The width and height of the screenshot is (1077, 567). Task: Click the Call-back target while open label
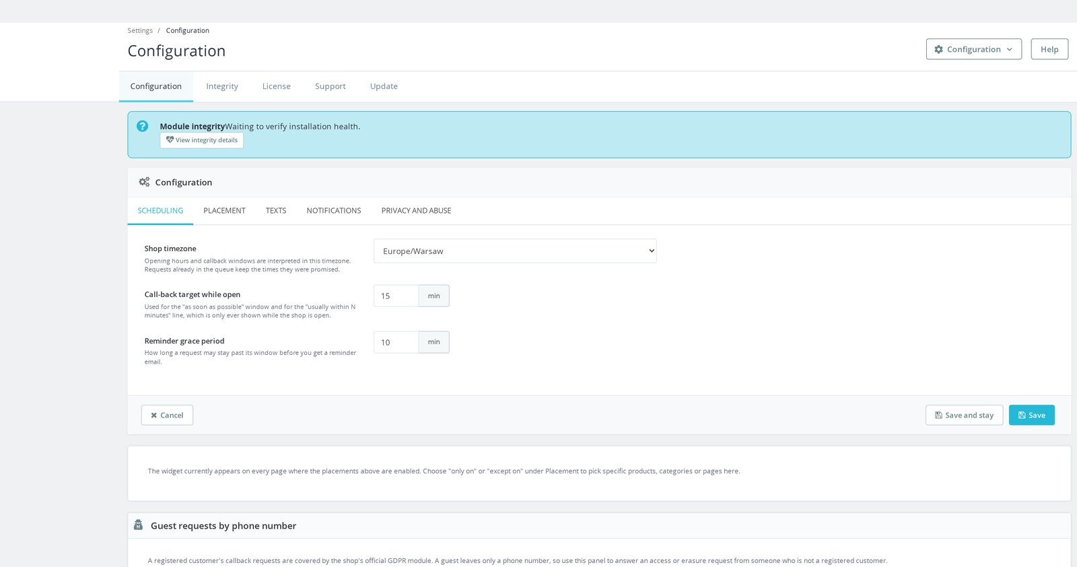pyautogui.click(x=193, y=294)
